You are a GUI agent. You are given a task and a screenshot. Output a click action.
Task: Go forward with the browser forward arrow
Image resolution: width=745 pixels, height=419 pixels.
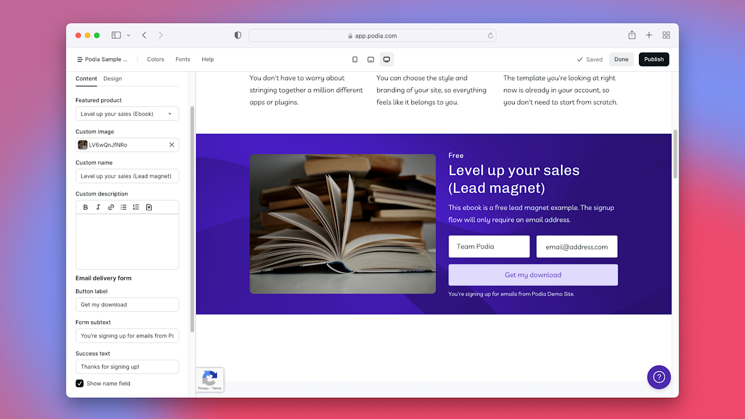[x=161, y=35]
